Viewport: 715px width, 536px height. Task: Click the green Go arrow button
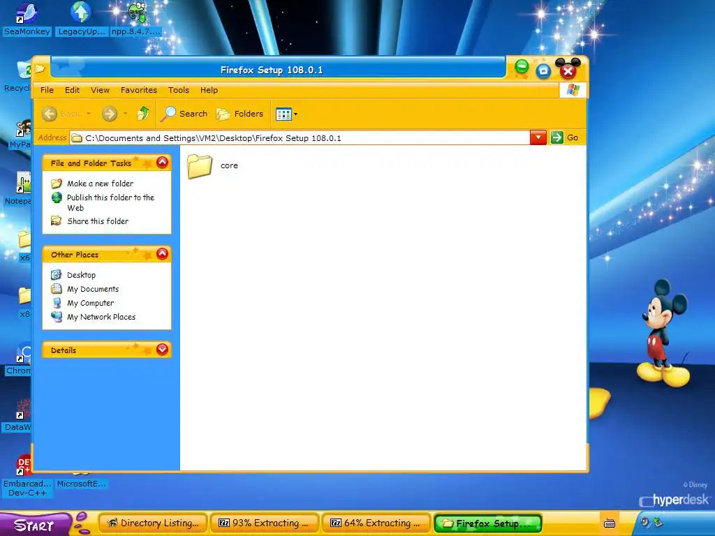pos(556,137)
